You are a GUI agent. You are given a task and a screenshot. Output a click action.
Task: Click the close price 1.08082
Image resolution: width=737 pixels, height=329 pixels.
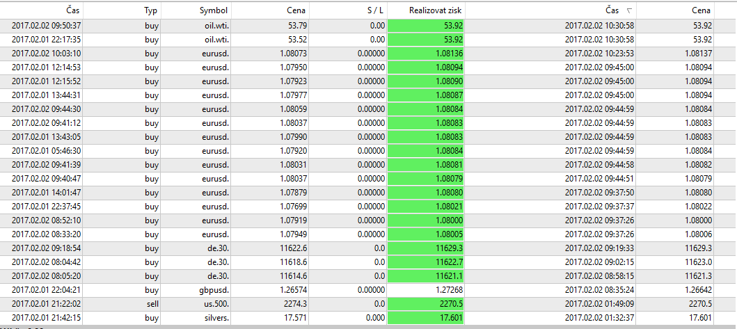pos(698,165)
